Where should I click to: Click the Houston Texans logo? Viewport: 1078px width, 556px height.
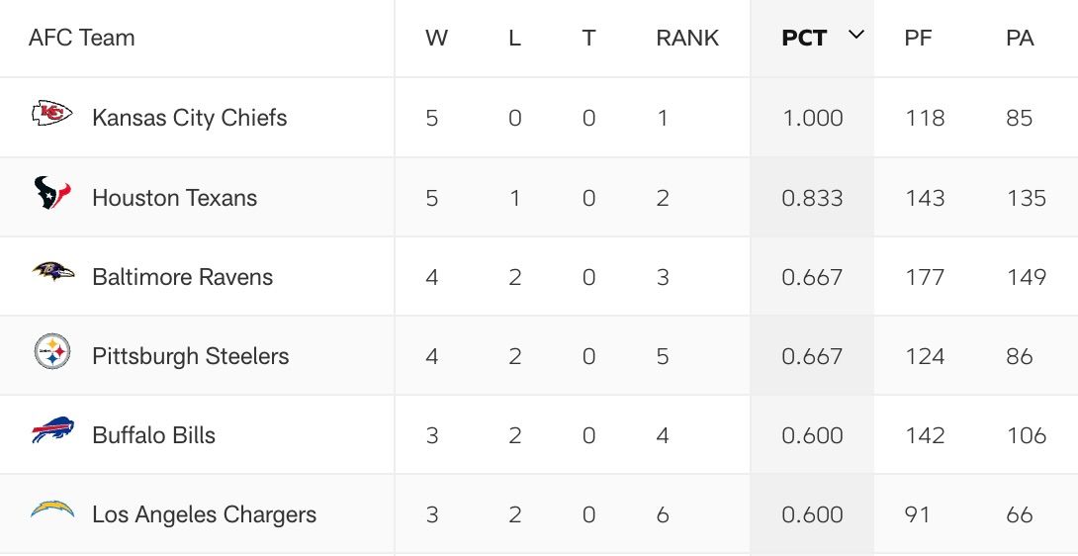tap(52, 193)
